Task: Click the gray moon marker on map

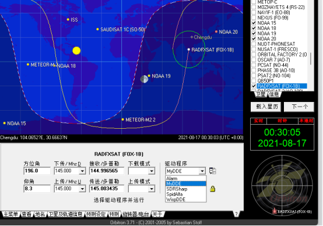Action: tap(144, 79)
